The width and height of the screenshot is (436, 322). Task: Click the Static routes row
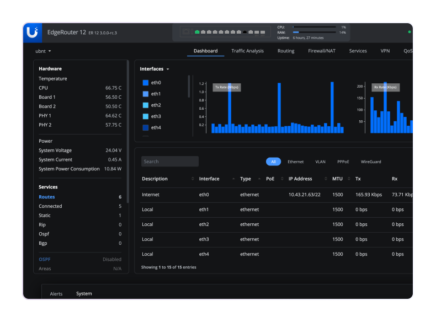(80, 216)
